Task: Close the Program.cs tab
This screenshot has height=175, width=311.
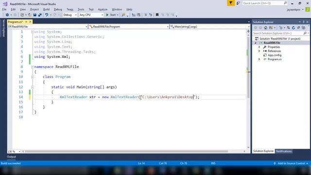Action: [30, 21]
